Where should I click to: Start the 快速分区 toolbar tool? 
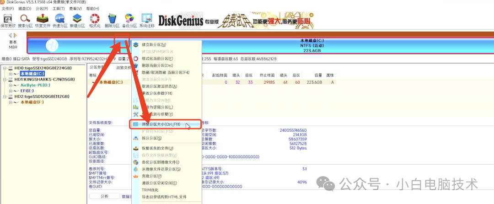tap(60, 21)
